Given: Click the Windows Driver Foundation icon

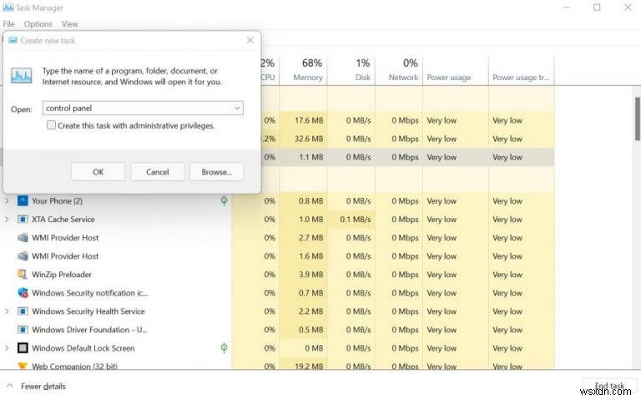Looking at the screenshot, I should tap(23, 330).
